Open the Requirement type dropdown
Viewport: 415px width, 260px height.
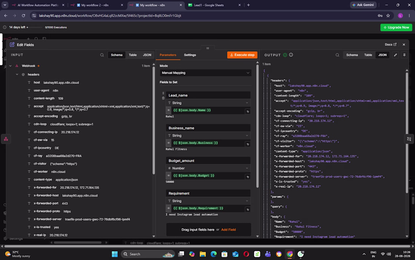click(208, 201)
